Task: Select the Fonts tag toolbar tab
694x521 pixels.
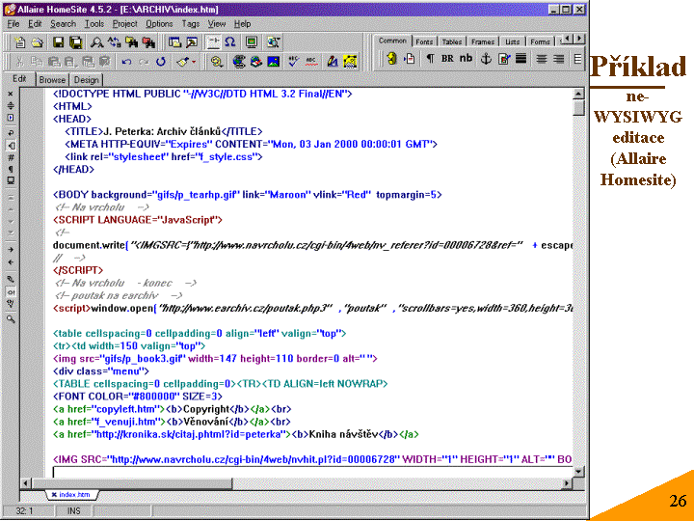Action: pyautogui.click(x=424, y=41)
